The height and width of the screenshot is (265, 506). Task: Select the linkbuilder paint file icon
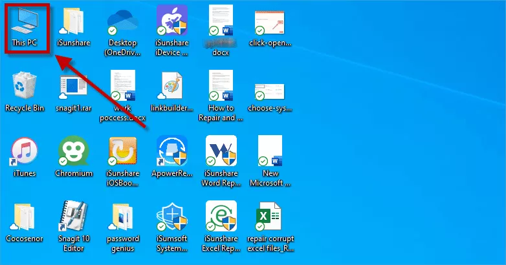(171, 86)
